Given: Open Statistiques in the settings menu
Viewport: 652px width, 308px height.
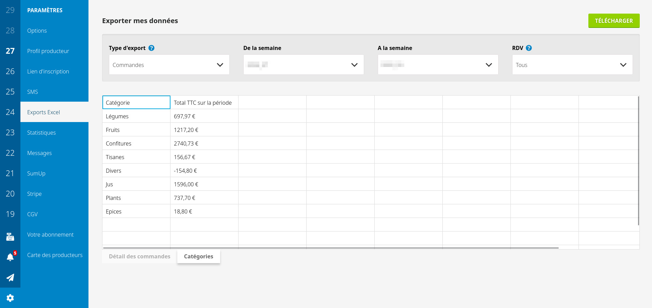Looking at the screenshot, I should [x=42, y=133].
